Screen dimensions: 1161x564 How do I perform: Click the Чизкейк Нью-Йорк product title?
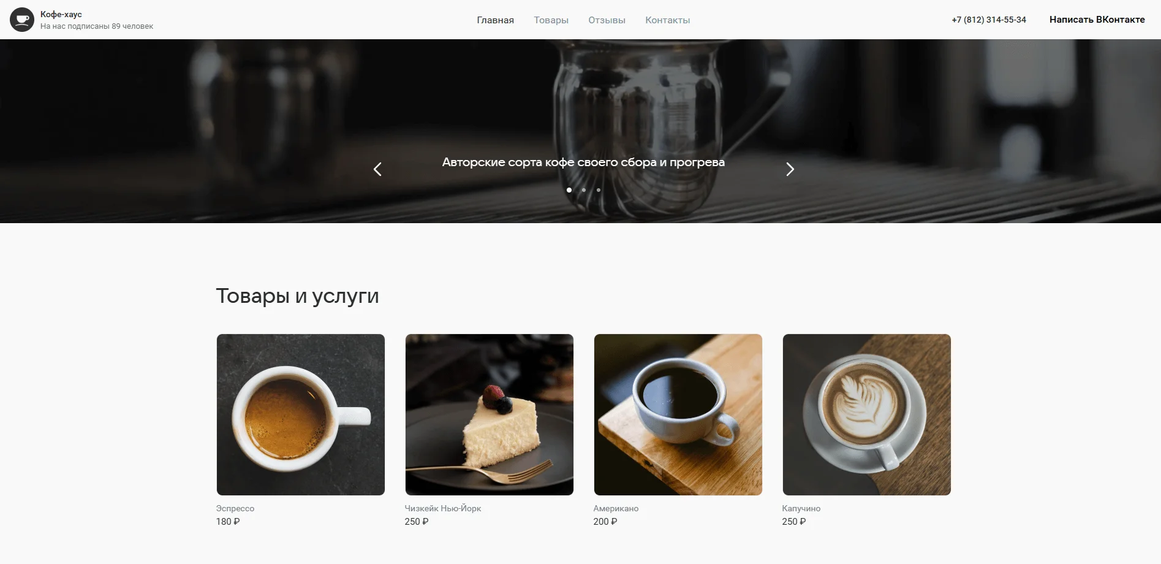(x=443, y=508)
